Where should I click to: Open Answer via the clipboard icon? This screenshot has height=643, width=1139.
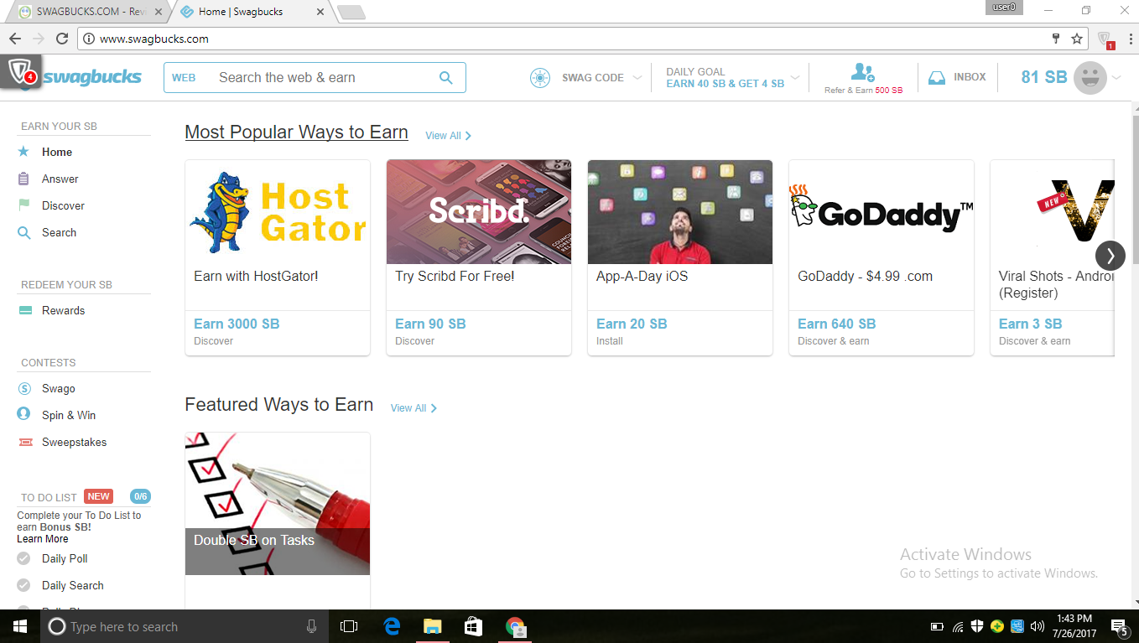tap(23, 179)
